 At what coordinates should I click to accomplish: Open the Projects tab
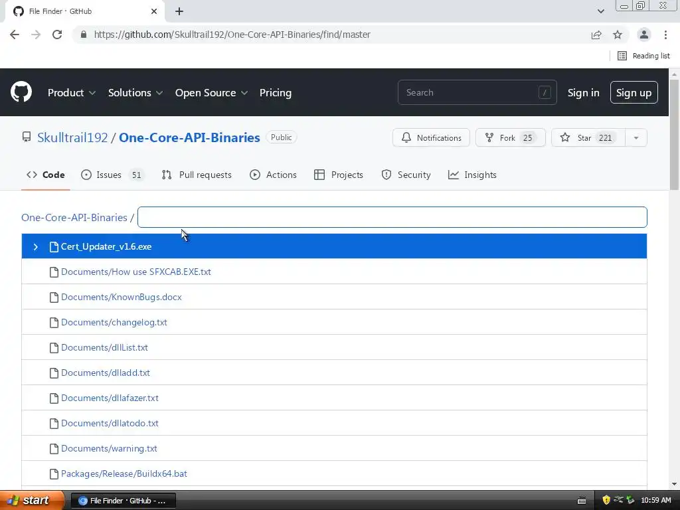click(x=339, y=175)
